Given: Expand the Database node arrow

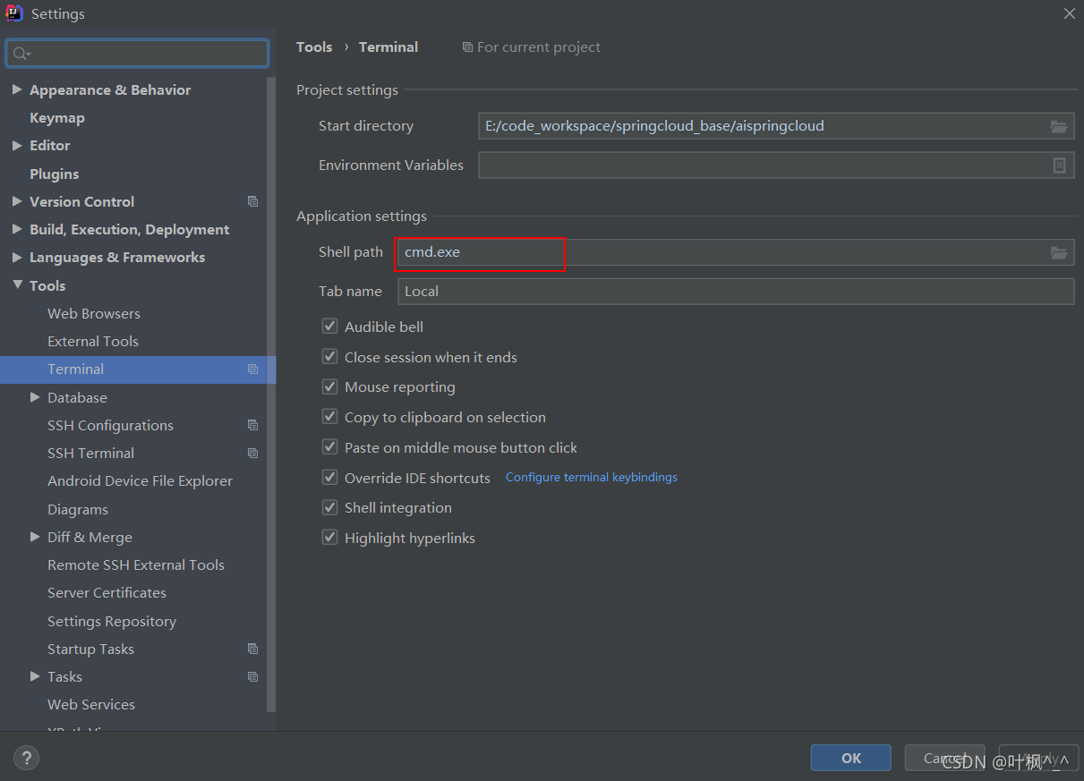Looking at the screenshot, I should [35, 397].
